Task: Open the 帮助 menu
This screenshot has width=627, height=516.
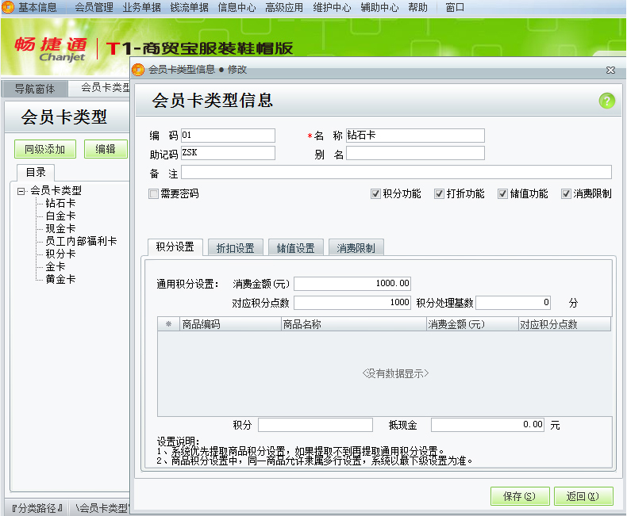Action: coord(417,7)
